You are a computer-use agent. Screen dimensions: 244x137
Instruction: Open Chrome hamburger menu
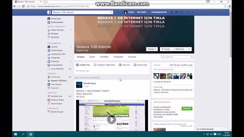230,6
